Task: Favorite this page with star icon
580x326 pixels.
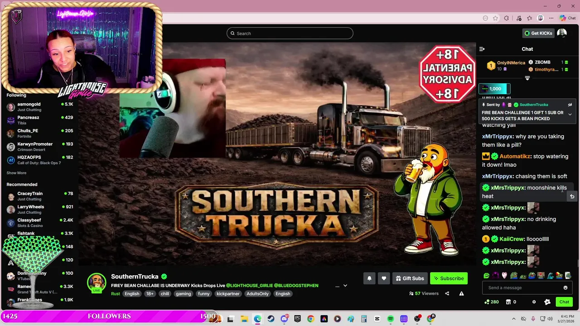Action: click(496, 18)
